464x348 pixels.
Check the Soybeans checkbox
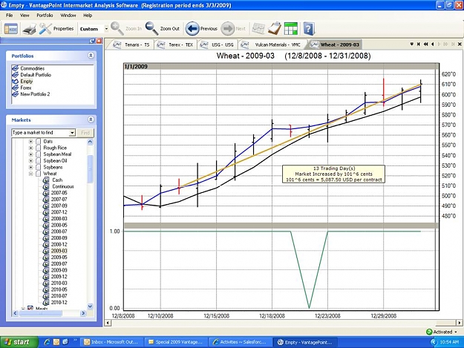pyautogui.click(x=38, y=168)
